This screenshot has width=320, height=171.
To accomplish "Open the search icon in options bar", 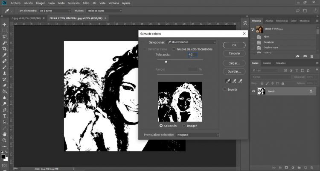I will 298,10.
